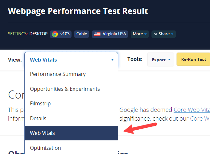Click the Re-Run Test button
210x154 pixels.
coord(193,59)
